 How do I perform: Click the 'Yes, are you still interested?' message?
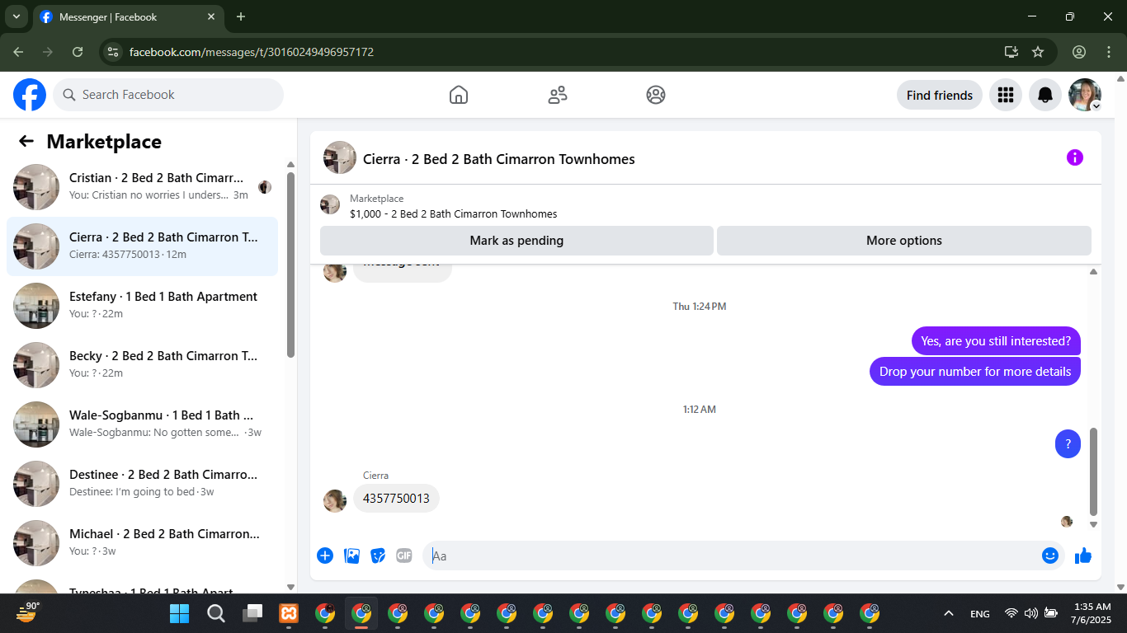pos(996,340)
